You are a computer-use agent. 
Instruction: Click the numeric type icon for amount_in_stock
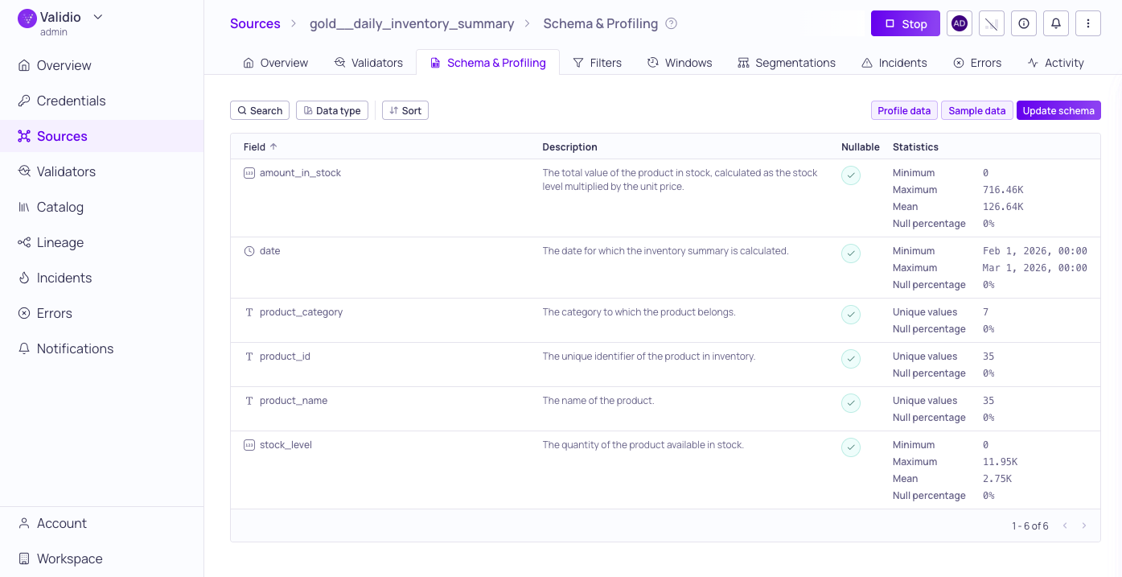(249, 173)
